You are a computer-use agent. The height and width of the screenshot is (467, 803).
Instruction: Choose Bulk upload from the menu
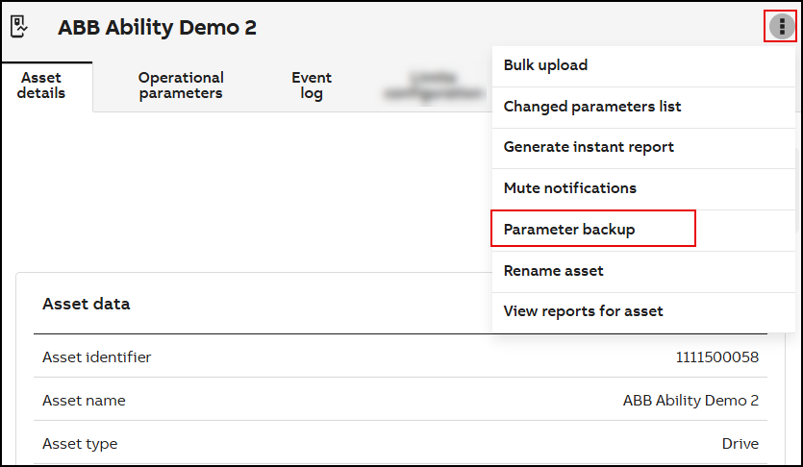pyautogui.click(x=545, y=65)
